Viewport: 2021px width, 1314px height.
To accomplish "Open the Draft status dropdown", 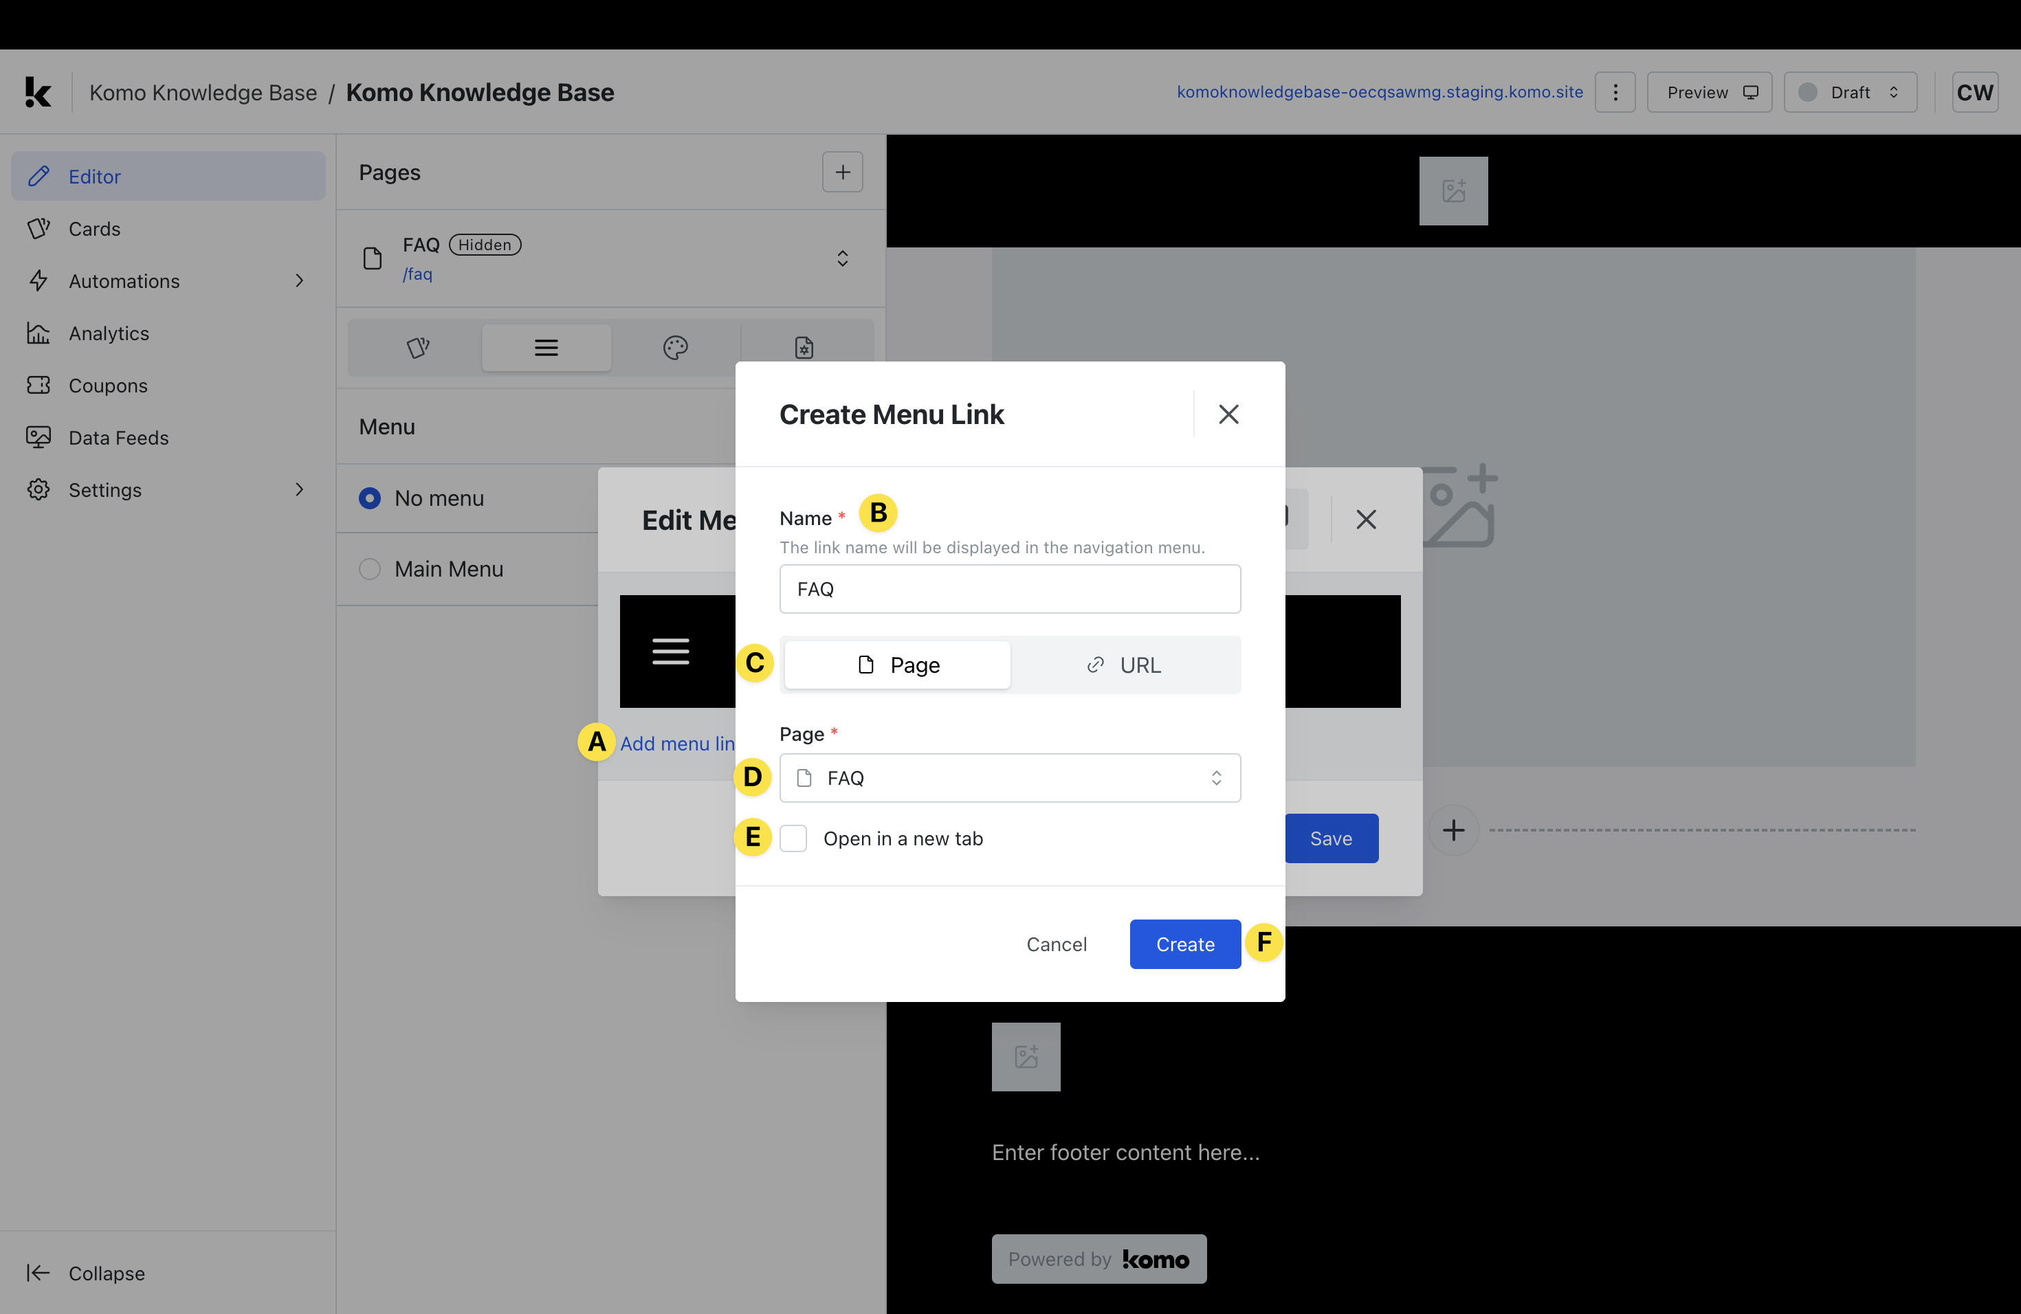I will point(1849,91).
